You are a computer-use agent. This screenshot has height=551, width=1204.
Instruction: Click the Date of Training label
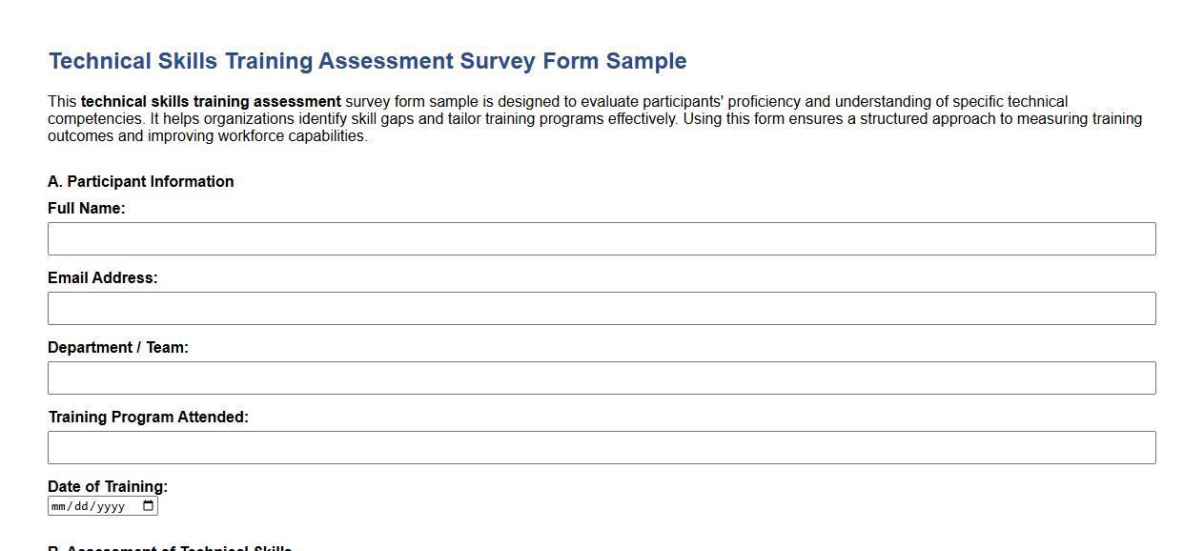[x=107, y=486]
